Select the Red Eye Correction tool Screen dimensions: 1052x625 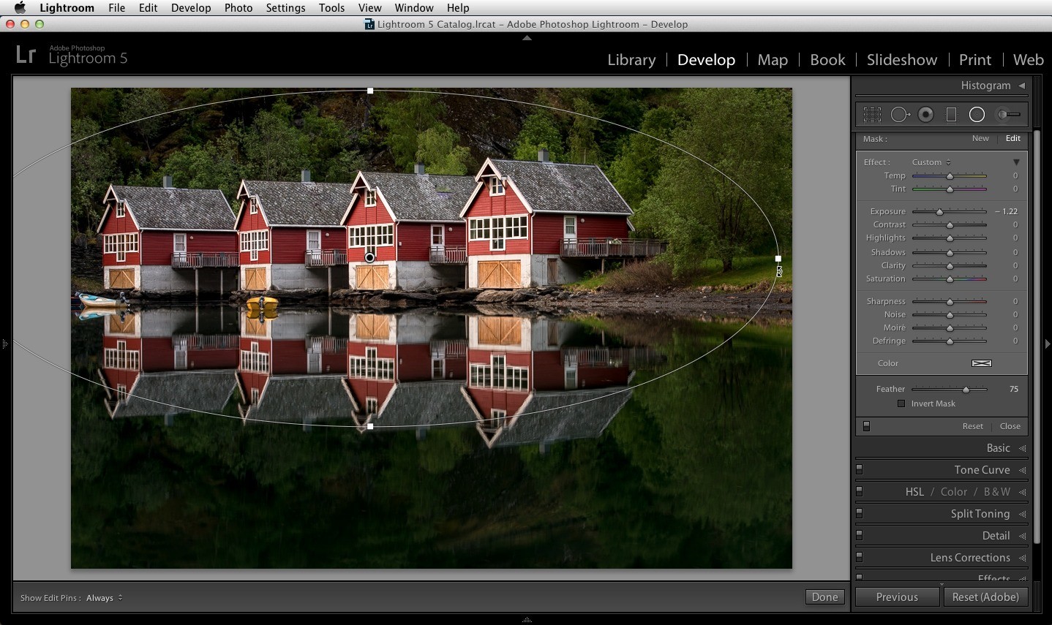click(x=926, y=115)
